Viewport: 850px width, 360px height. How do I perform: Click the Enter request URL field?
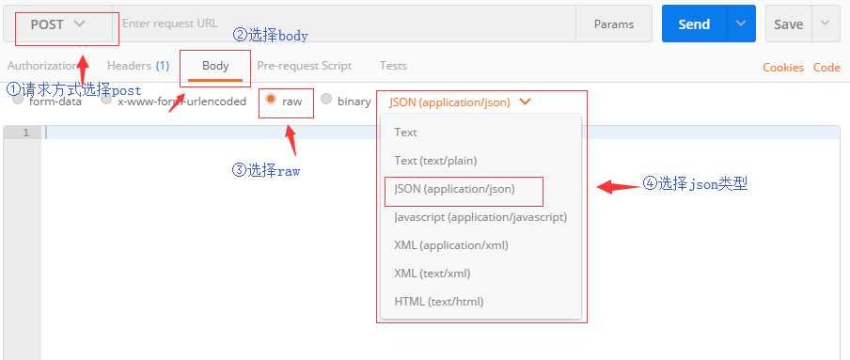tap(344, 23)
